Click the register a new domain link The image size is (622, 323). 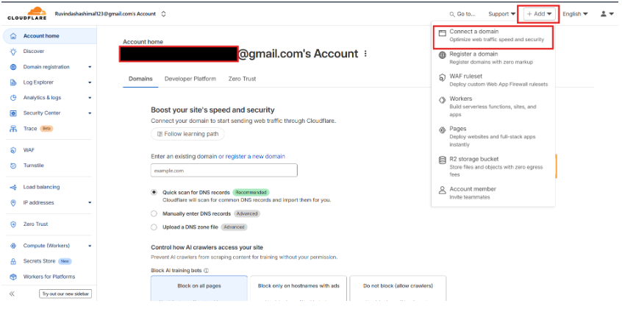pos(255,156)
